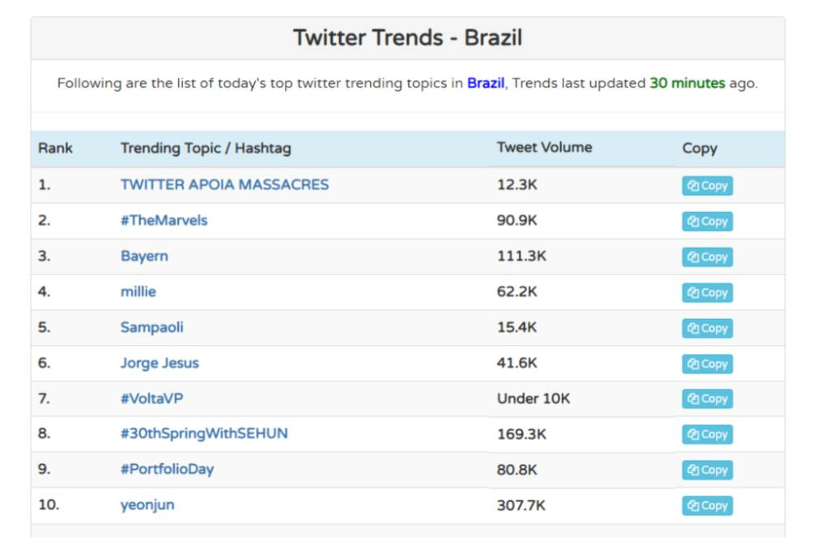Copy the #PortfolioDay hashtag
The width and height of the screenshot is (829, 553).
tap(707, 470)
